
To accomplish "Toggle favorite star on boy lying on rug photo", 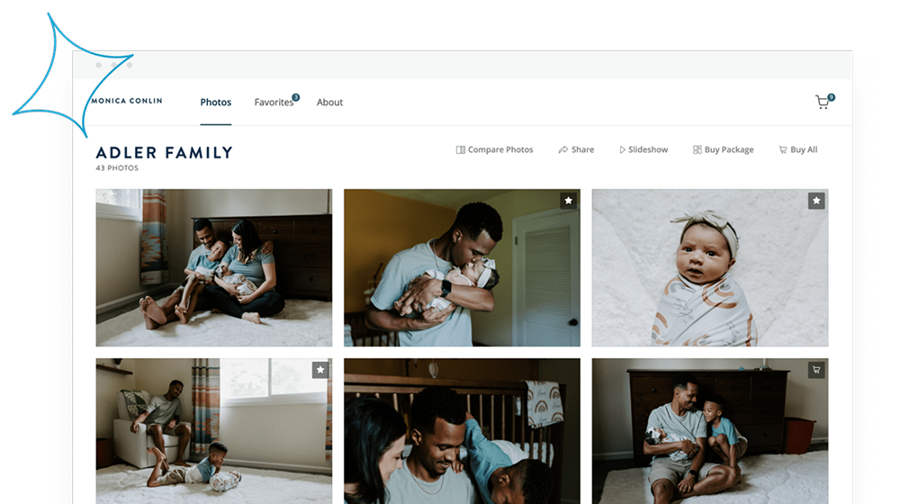I will [x=320, y=370].
